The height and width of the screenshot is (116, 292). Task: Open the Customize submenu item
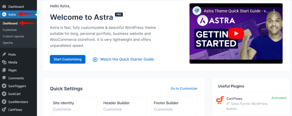10,30
